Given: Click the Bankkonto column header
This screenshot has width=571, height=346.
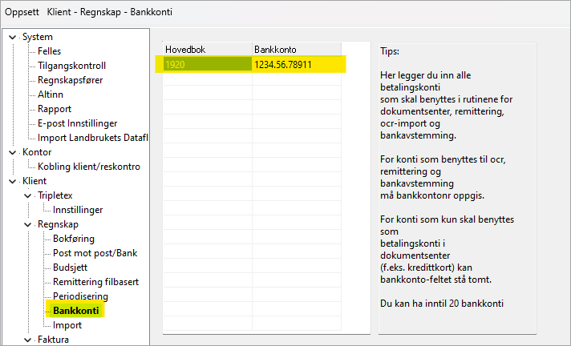Looking at the screenshot, I should click(296, 49).
